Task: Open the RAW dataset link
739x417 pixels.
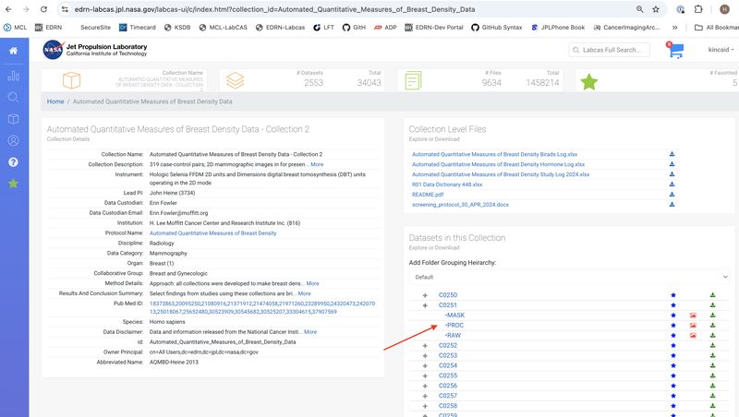Action: pos(453,336)
